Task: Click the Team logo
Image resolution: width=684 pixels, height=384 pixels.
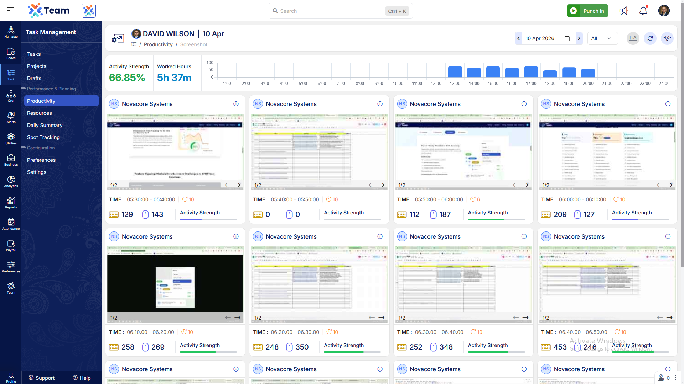Action: [x=49, y=11]
